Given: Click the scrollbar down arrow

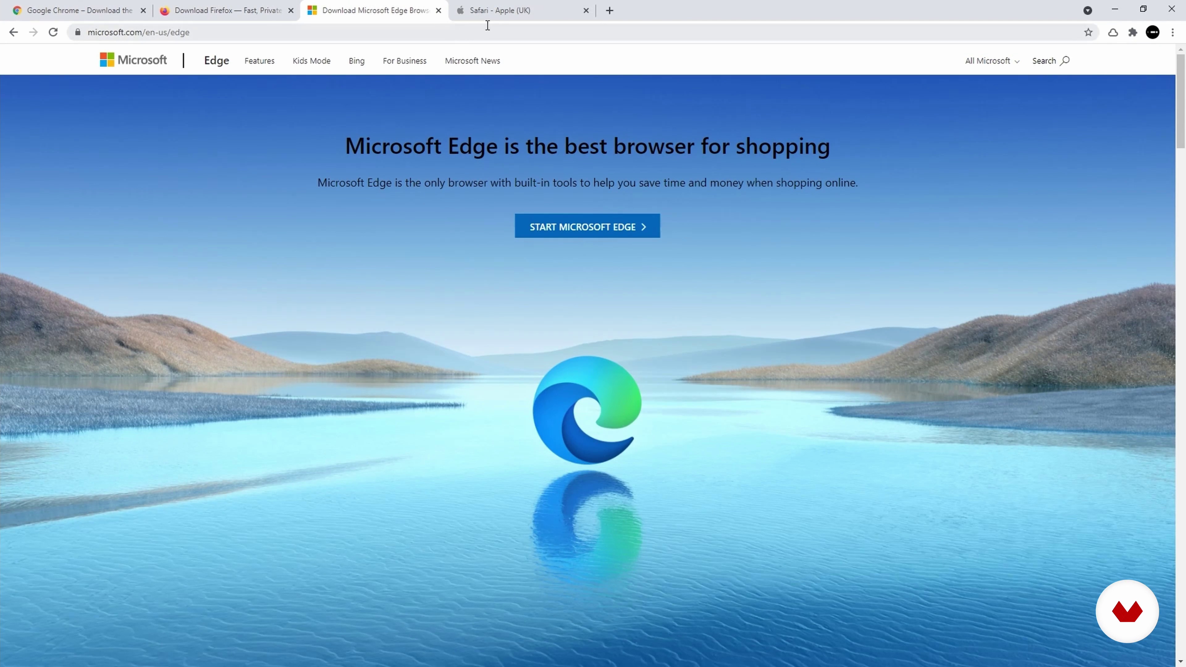Looking at the screenshot, I should [x=1180, y=662].
